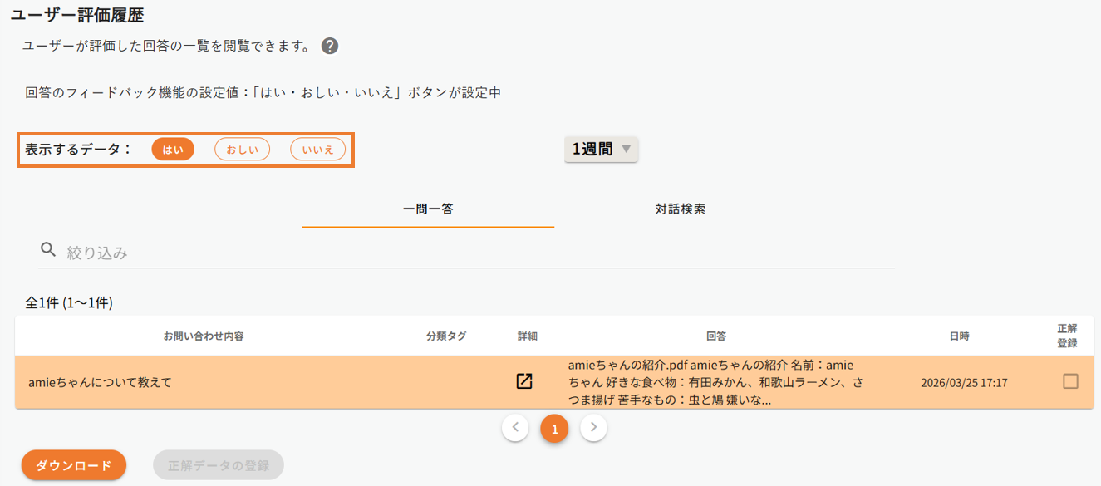
Task: Click the 正解データの登録 button
Action: pyautogui.click(x=219, y=465)
